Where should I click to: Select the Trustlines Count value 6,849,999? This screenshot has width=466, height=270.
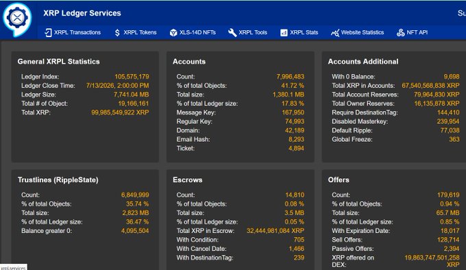[x=135, y=195]
